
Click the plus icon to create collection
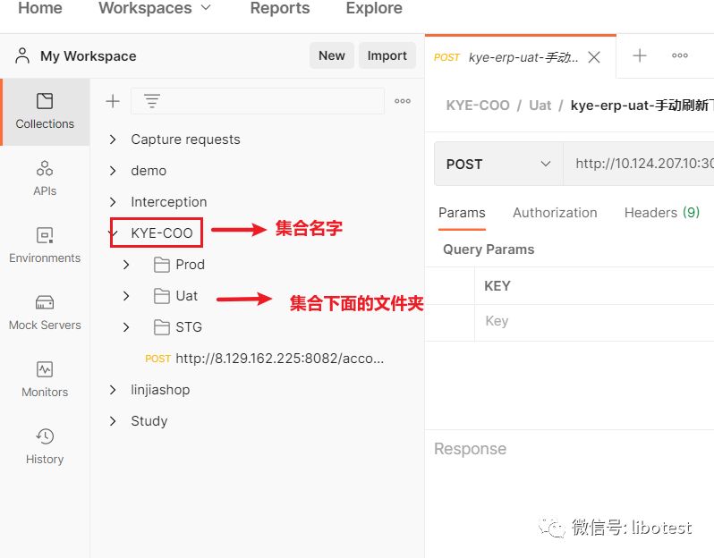pyautogui.click(x=113, y=101)
